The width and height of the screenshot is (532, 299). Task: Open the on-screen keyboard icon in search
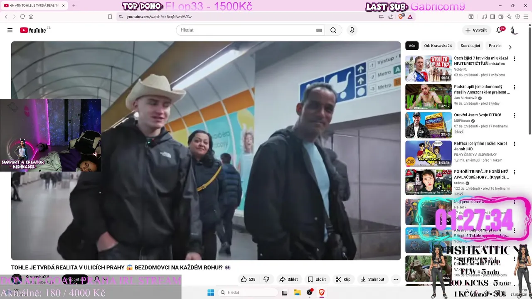pos(319,30)
